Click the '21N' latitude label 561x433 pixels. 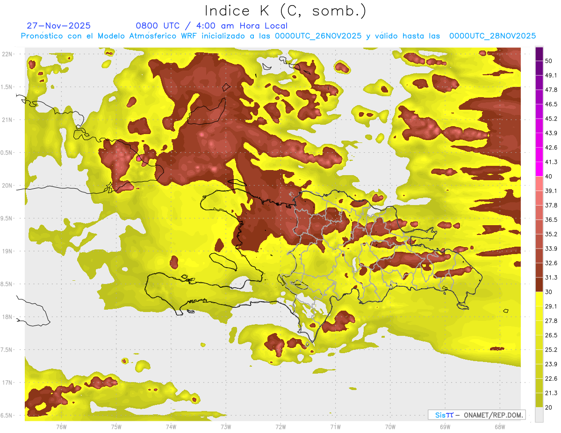point(7,120)
